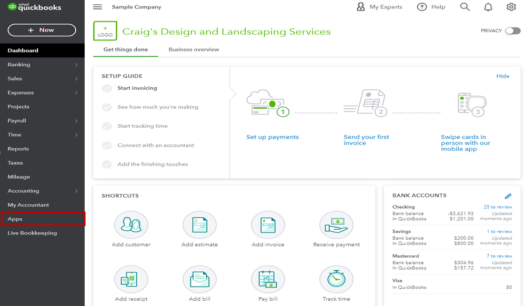Viewport: 525px width, 306px height.
Task: Select Connect with an accountant step
Action: [x=148, y=145]
